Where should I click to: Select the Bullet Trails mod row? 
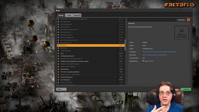(90, 48)
